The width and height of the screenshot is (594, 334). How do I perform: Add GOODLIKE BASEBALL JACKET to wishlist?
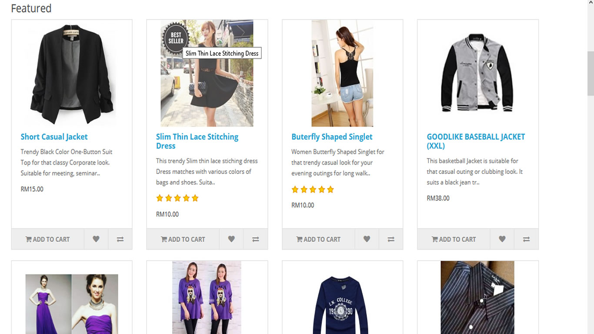tap(502, 239)
